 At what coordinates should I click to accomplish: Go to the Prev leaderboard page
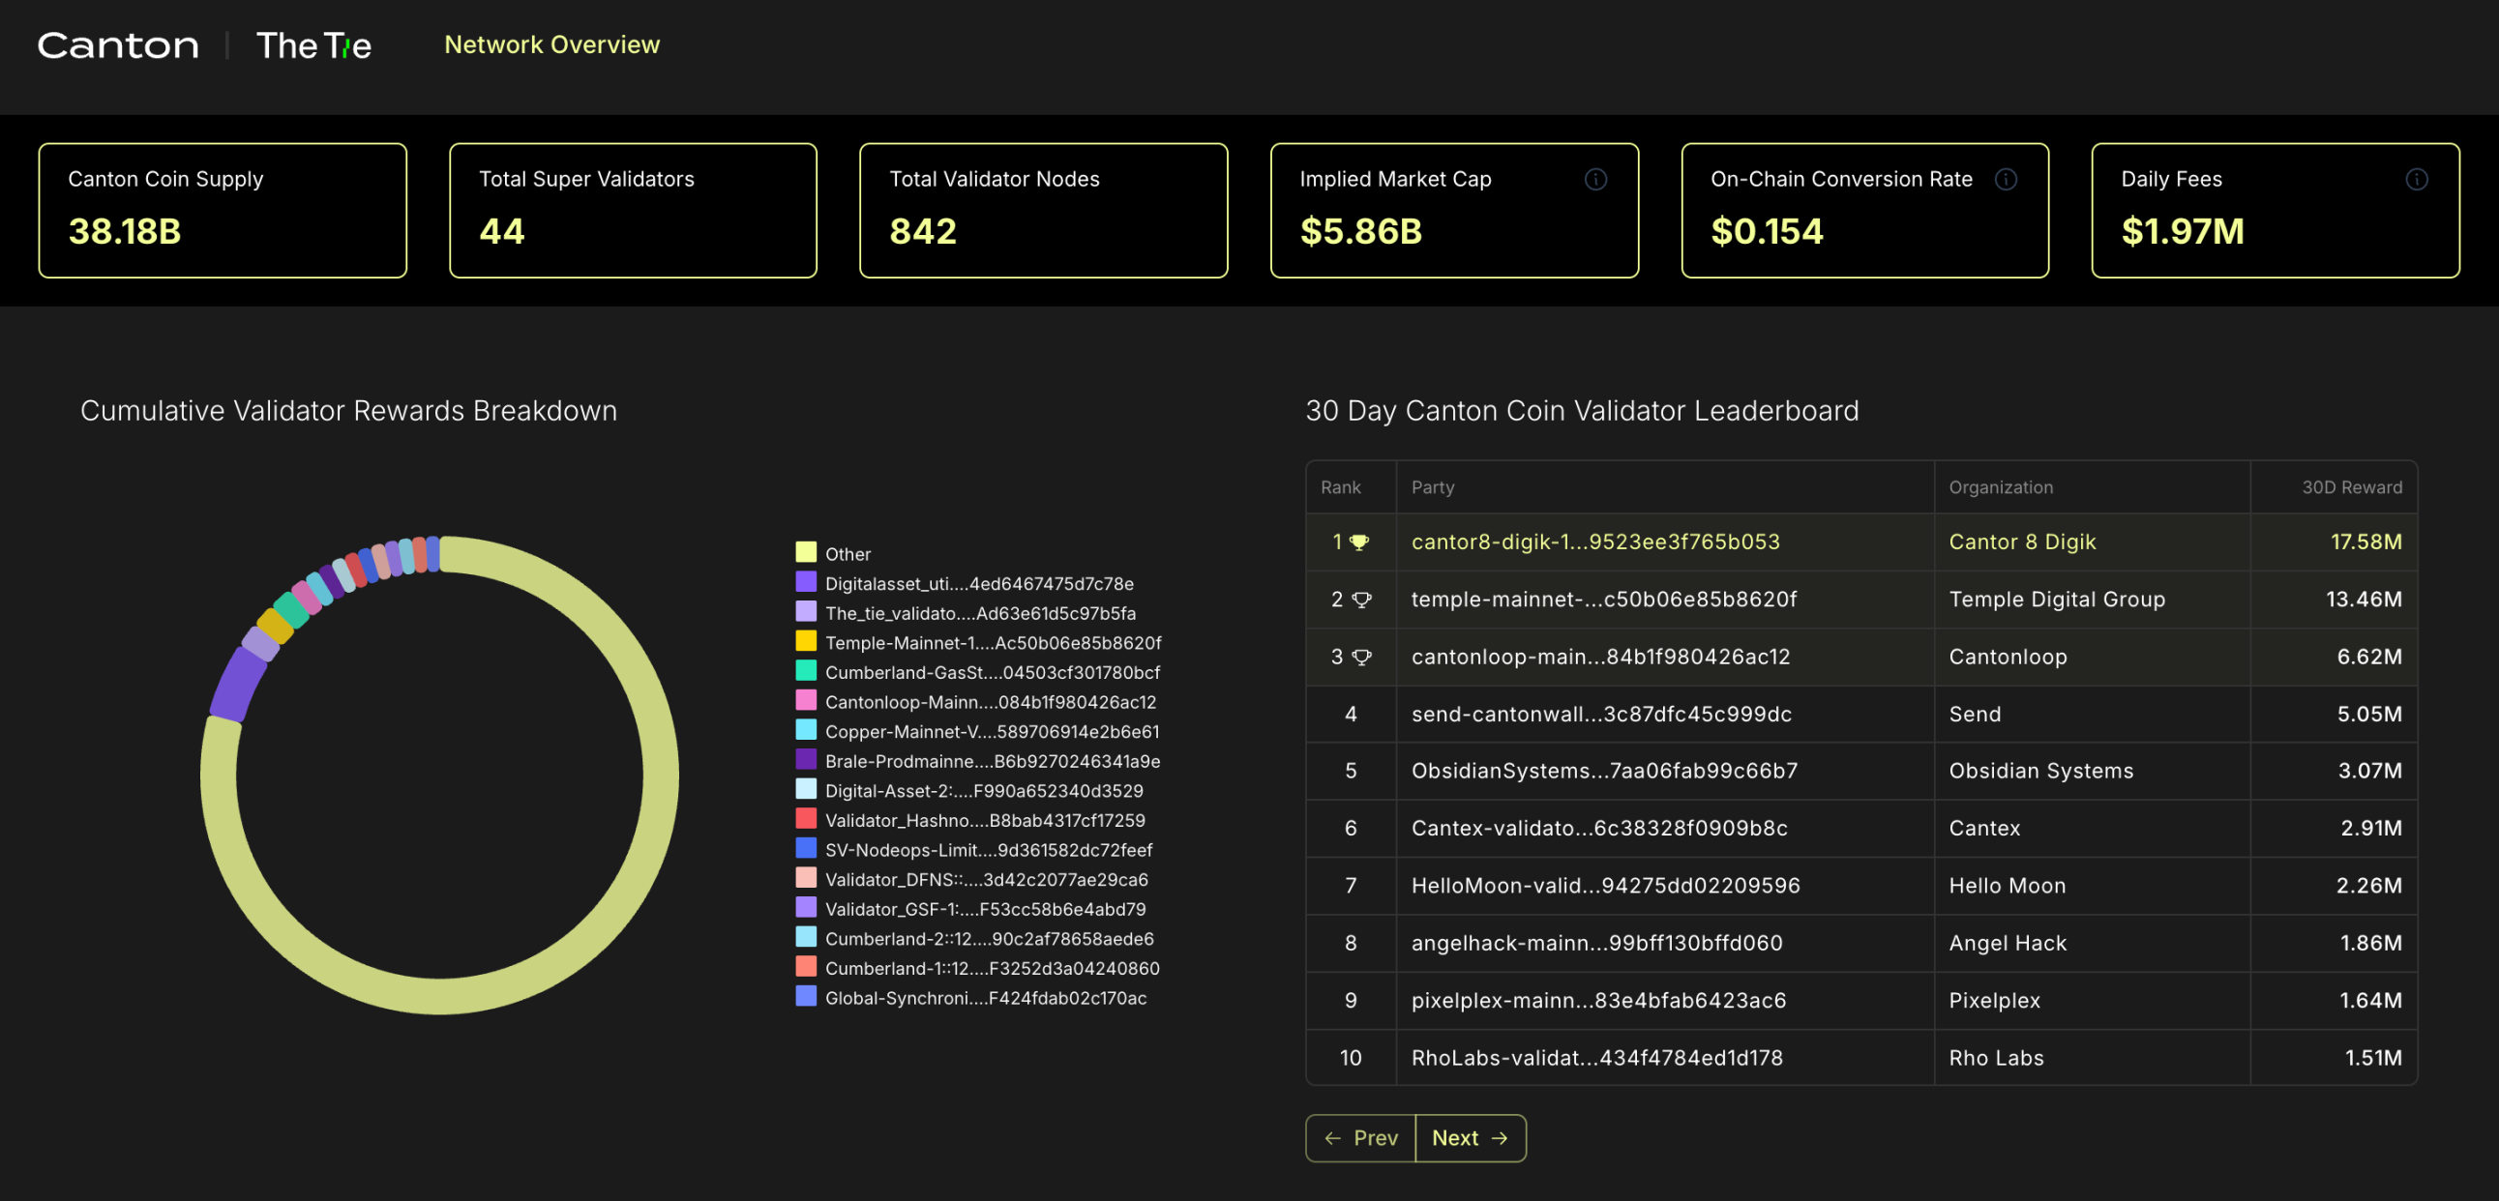(1361, 1138)
